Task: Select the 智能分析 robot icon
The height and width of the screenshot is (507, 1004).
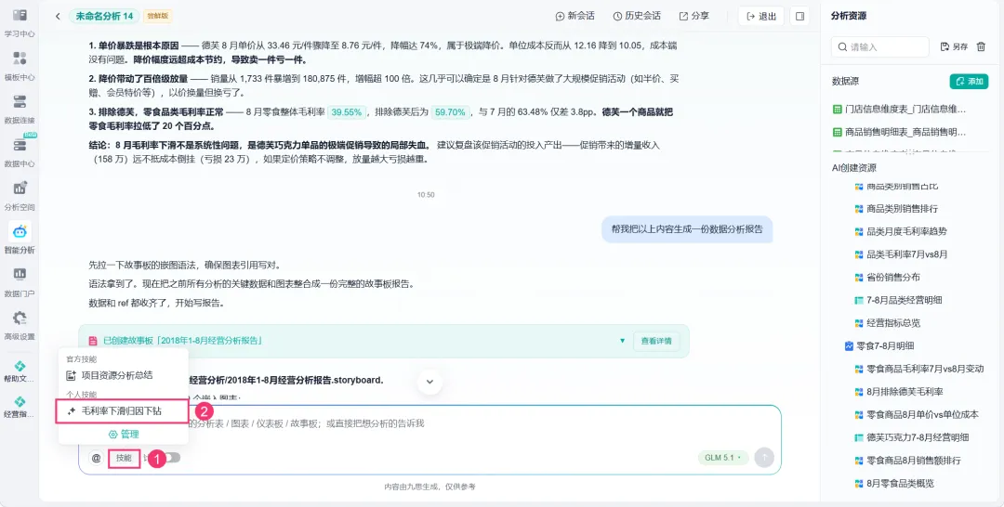Action: pyautogui.click(x=20, y=232)
